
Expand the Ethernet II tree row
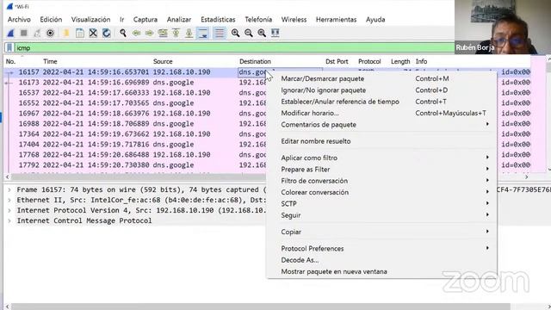9,201
